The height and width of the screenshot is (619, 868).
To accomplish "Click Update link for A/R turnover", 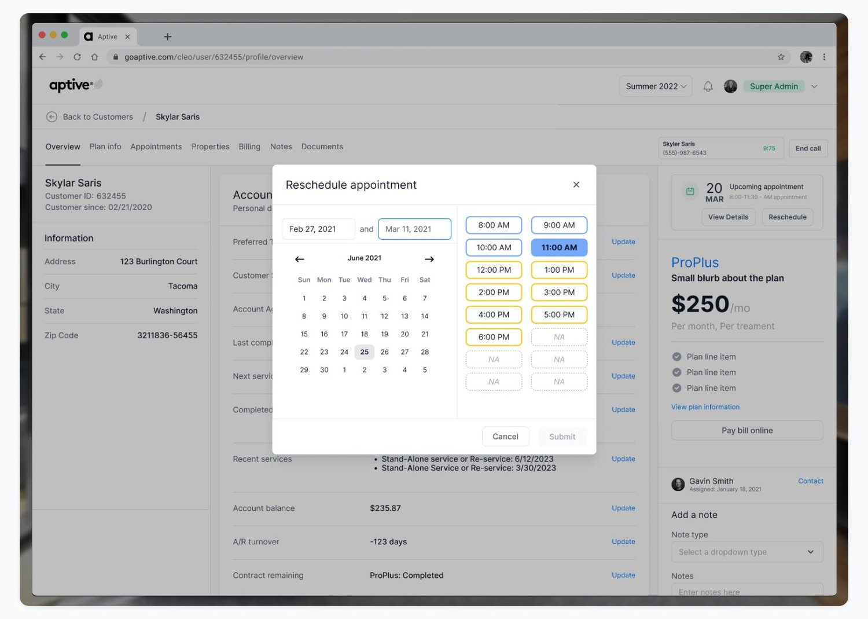I will coord(623,541).
